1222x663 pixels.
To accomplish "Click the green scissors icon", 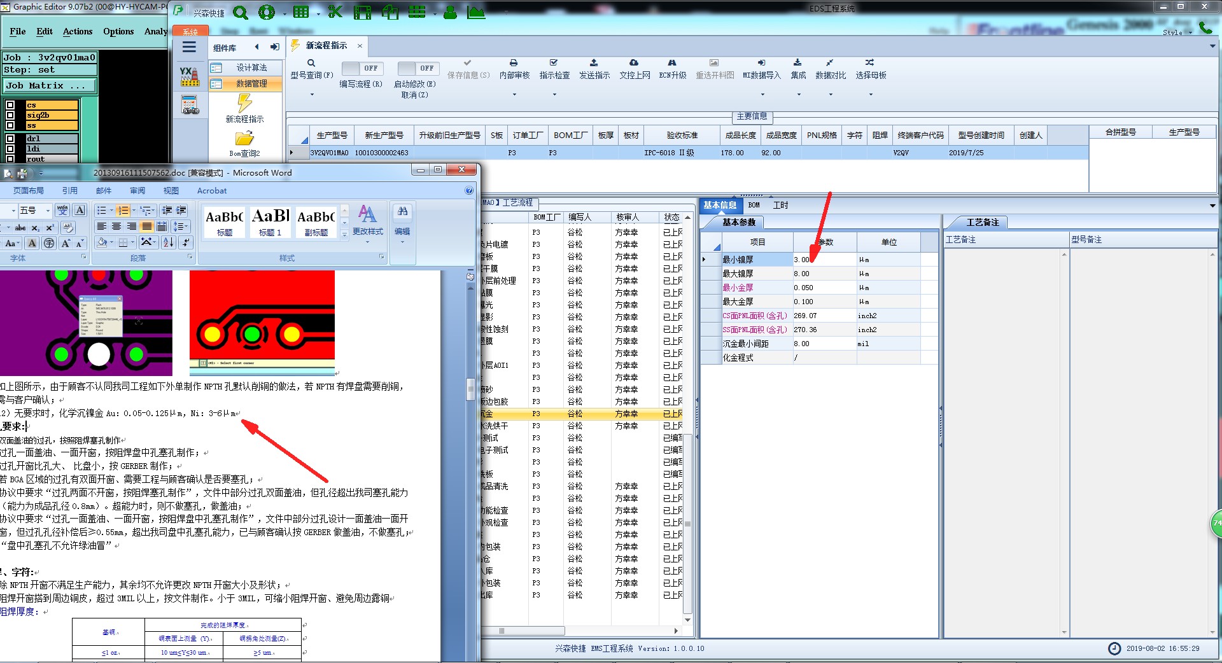I will 335,12.
